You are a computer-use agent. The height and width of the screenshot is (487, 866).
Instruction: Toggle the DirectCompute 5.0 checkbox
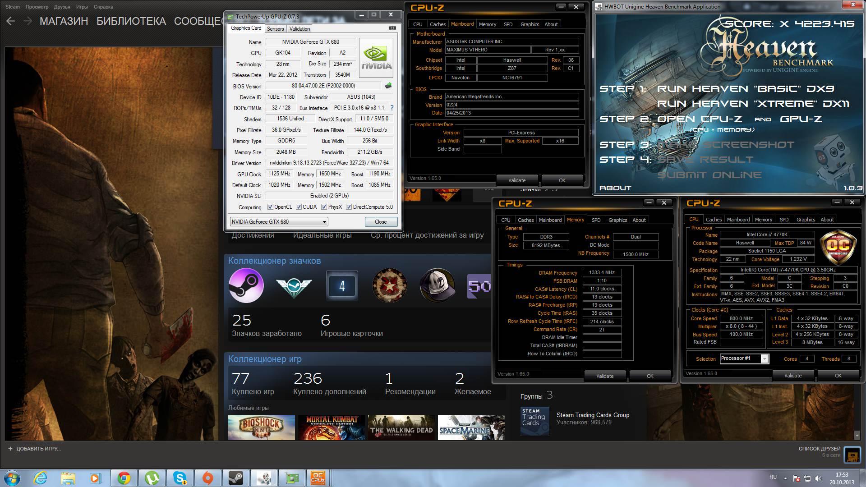pos(349,207)
